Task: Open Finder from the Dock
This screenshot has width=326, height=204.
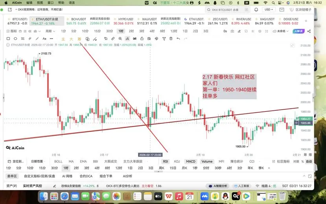Action: (44, 196)
